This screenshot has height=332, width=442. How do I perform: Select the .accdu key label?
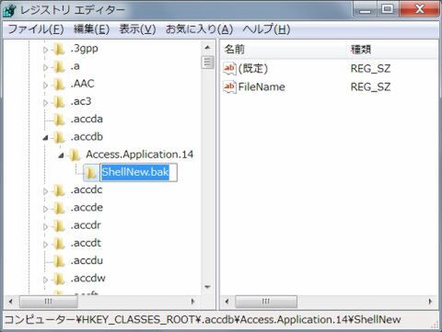point(87,260)
